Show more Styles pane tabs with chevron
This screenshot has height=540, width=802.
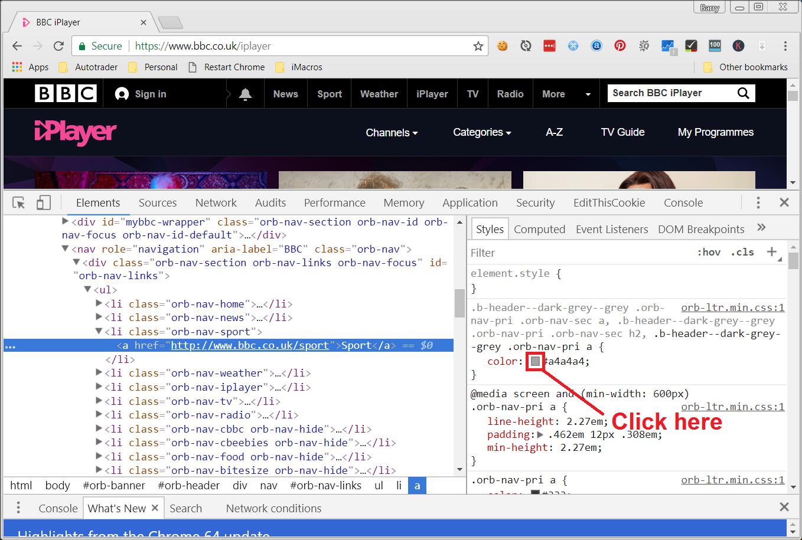[761, 228]
